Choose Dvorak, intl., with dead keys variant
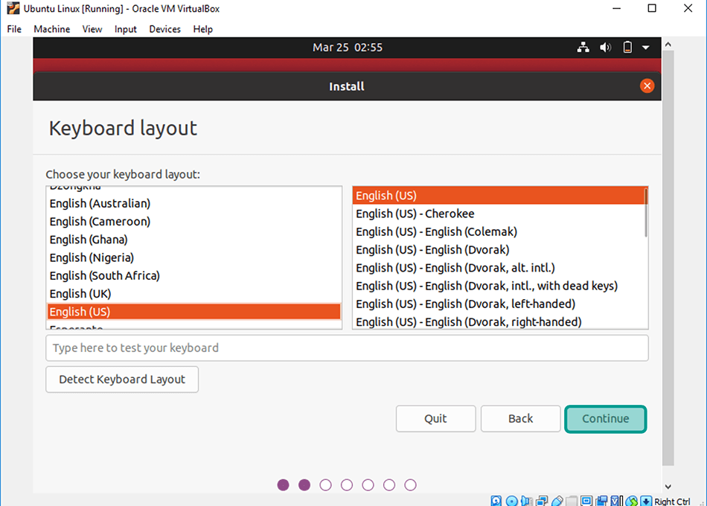 pyautogui.click(x=499, y=286)
